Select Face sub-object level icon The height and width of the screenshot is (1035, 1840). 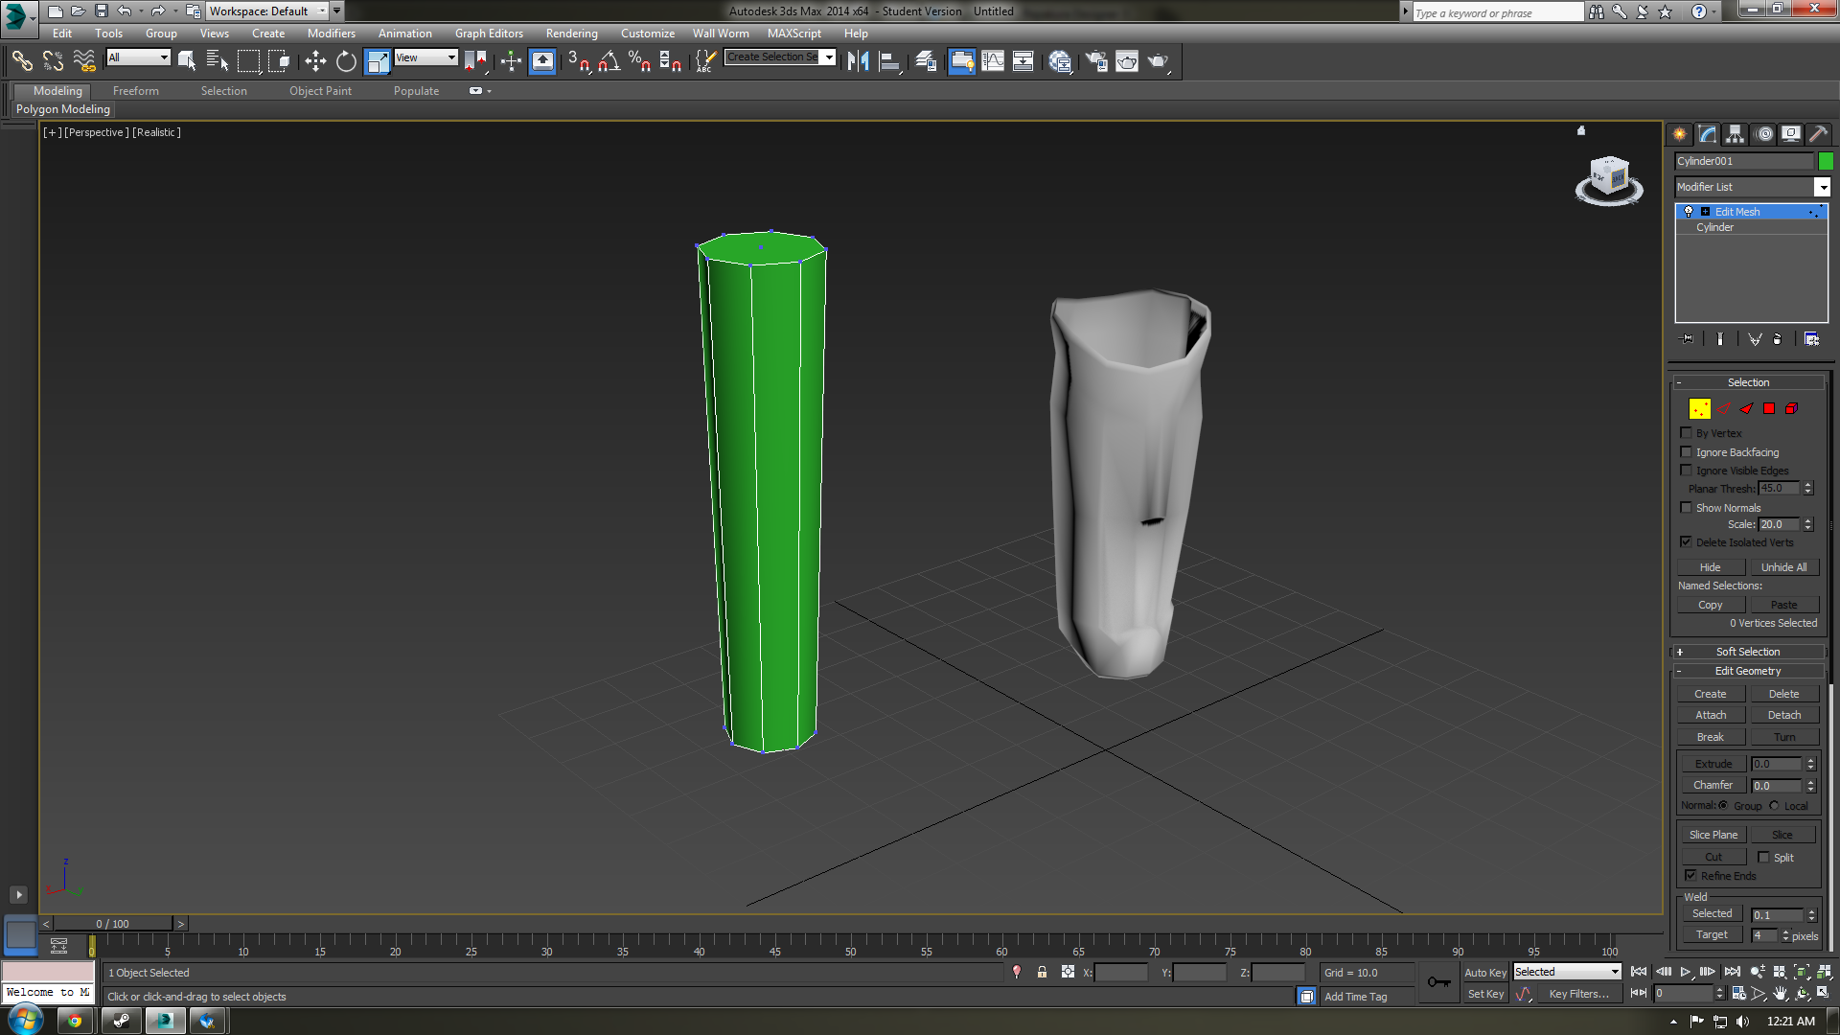pyautogui.click(x=1746, y=409)
